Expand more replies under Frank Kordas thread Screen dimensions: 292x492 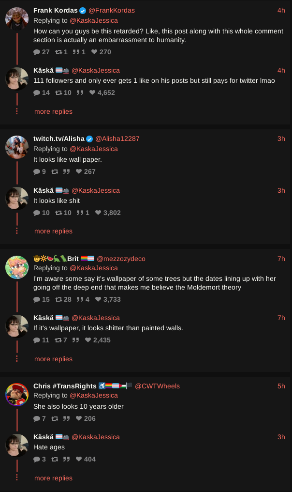[x=53, y=112]
